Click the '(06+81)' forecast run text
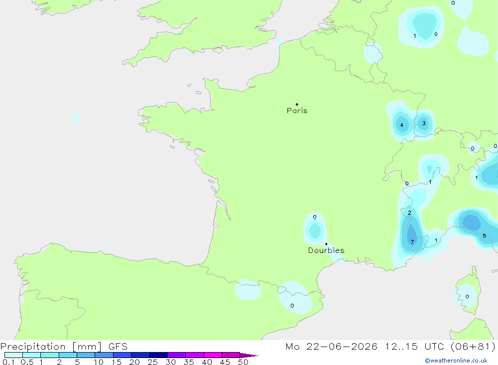This screenshot has height=365, width=498. tap(473, 347)
